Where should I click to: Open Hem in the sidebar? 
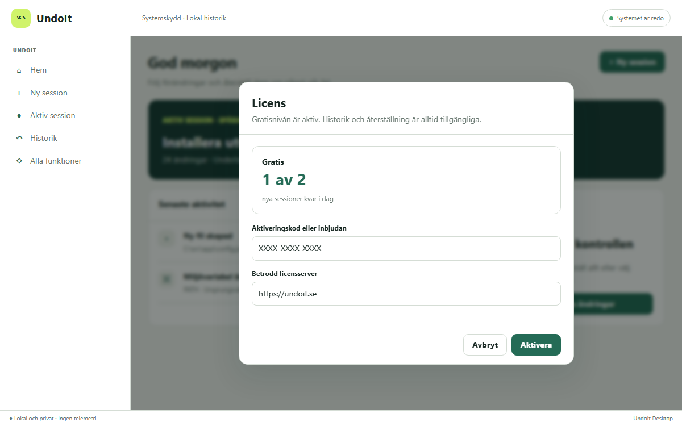click(65, 70)
